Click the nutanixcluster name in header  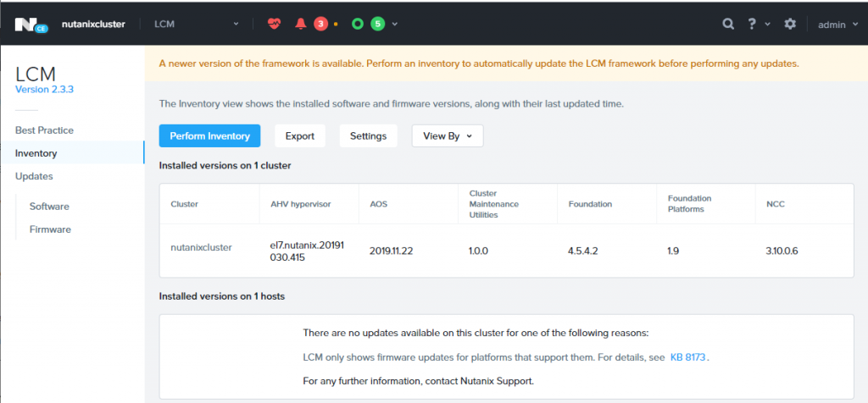(93, 25)
